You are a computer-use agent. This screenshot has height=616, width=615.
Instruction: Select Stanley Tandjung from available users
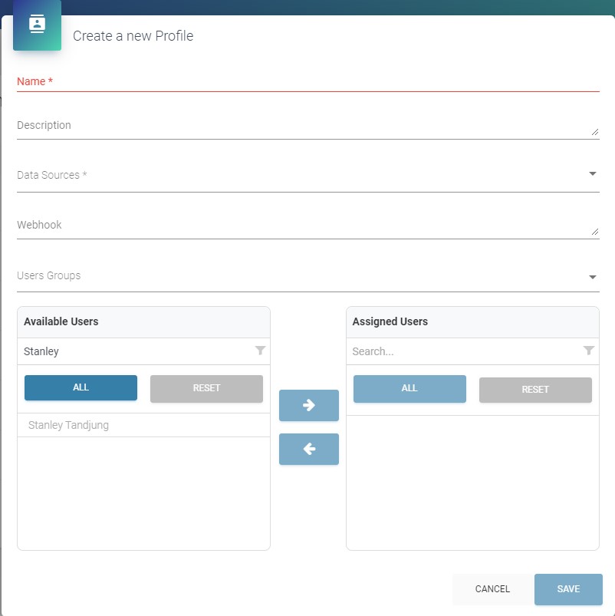[x=69, y=425]
